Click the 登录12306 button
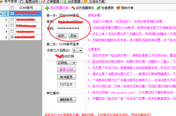This screenshot has height=116, width=176. pyautogui.click(x=66, y=70)
